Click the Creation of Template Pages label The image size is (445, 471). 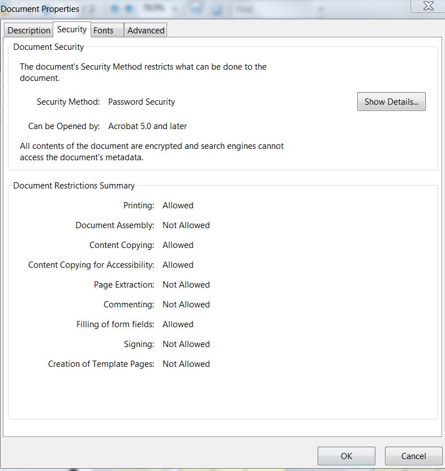[x=101, y=364]
